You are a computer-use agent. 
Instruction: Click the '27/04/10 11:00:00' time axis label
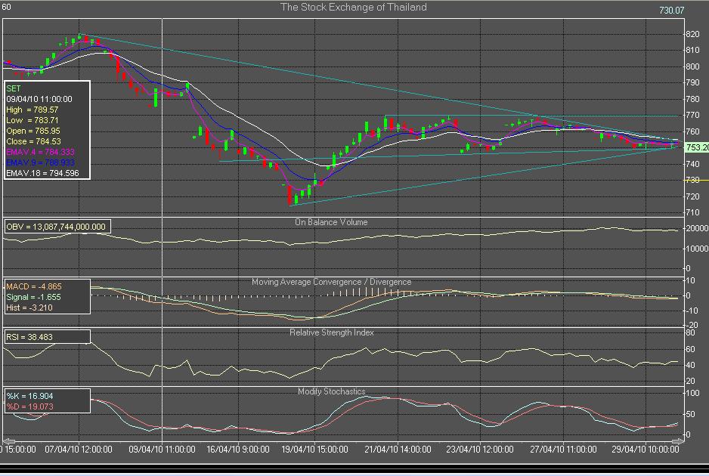pos(563,450)
